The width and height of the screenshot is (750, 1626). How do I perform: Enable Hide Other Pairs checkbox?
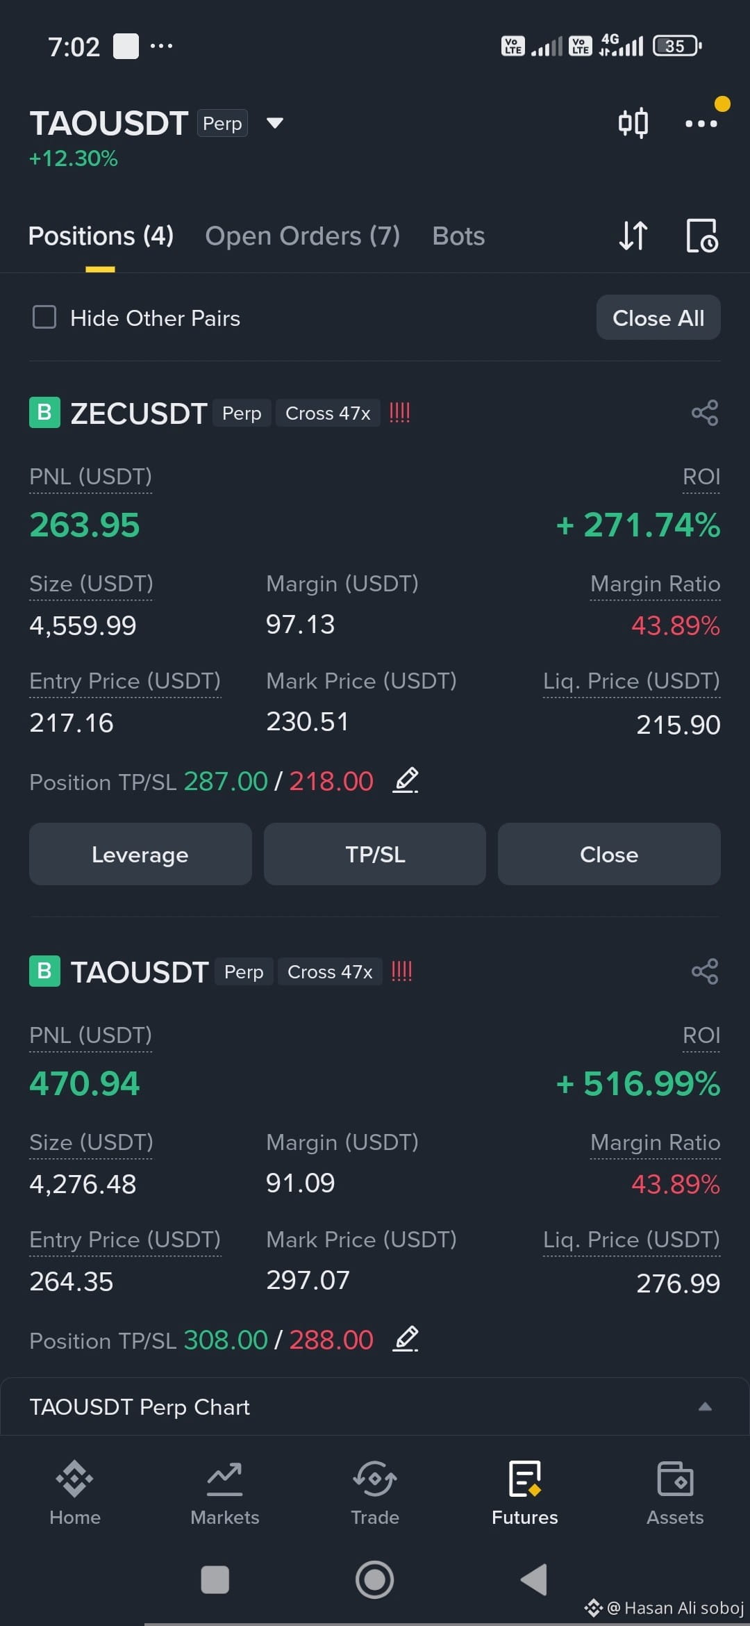pyautogui.click(x=44, y=318)
